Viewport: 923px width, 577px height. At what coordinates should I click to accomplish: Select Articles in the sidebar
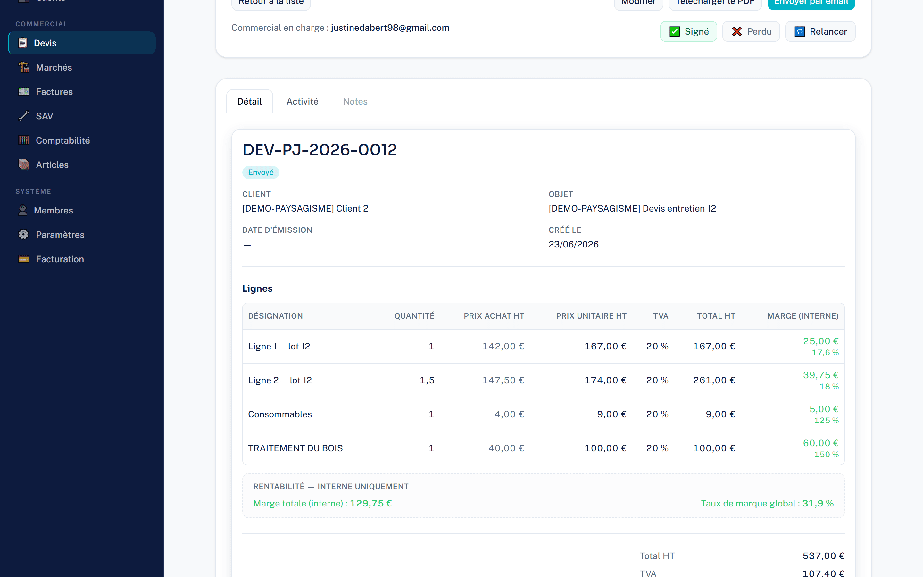82,165
